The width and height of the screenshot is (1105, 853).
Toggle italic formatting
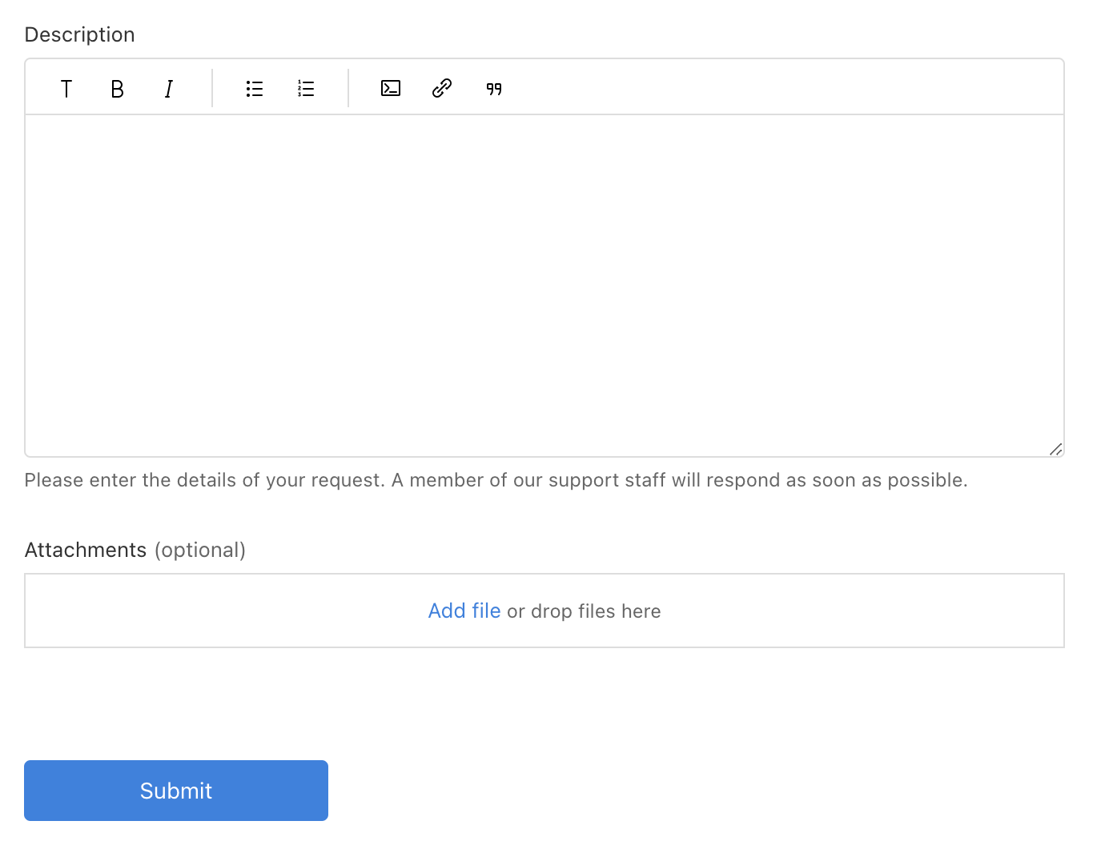[169, 89]
